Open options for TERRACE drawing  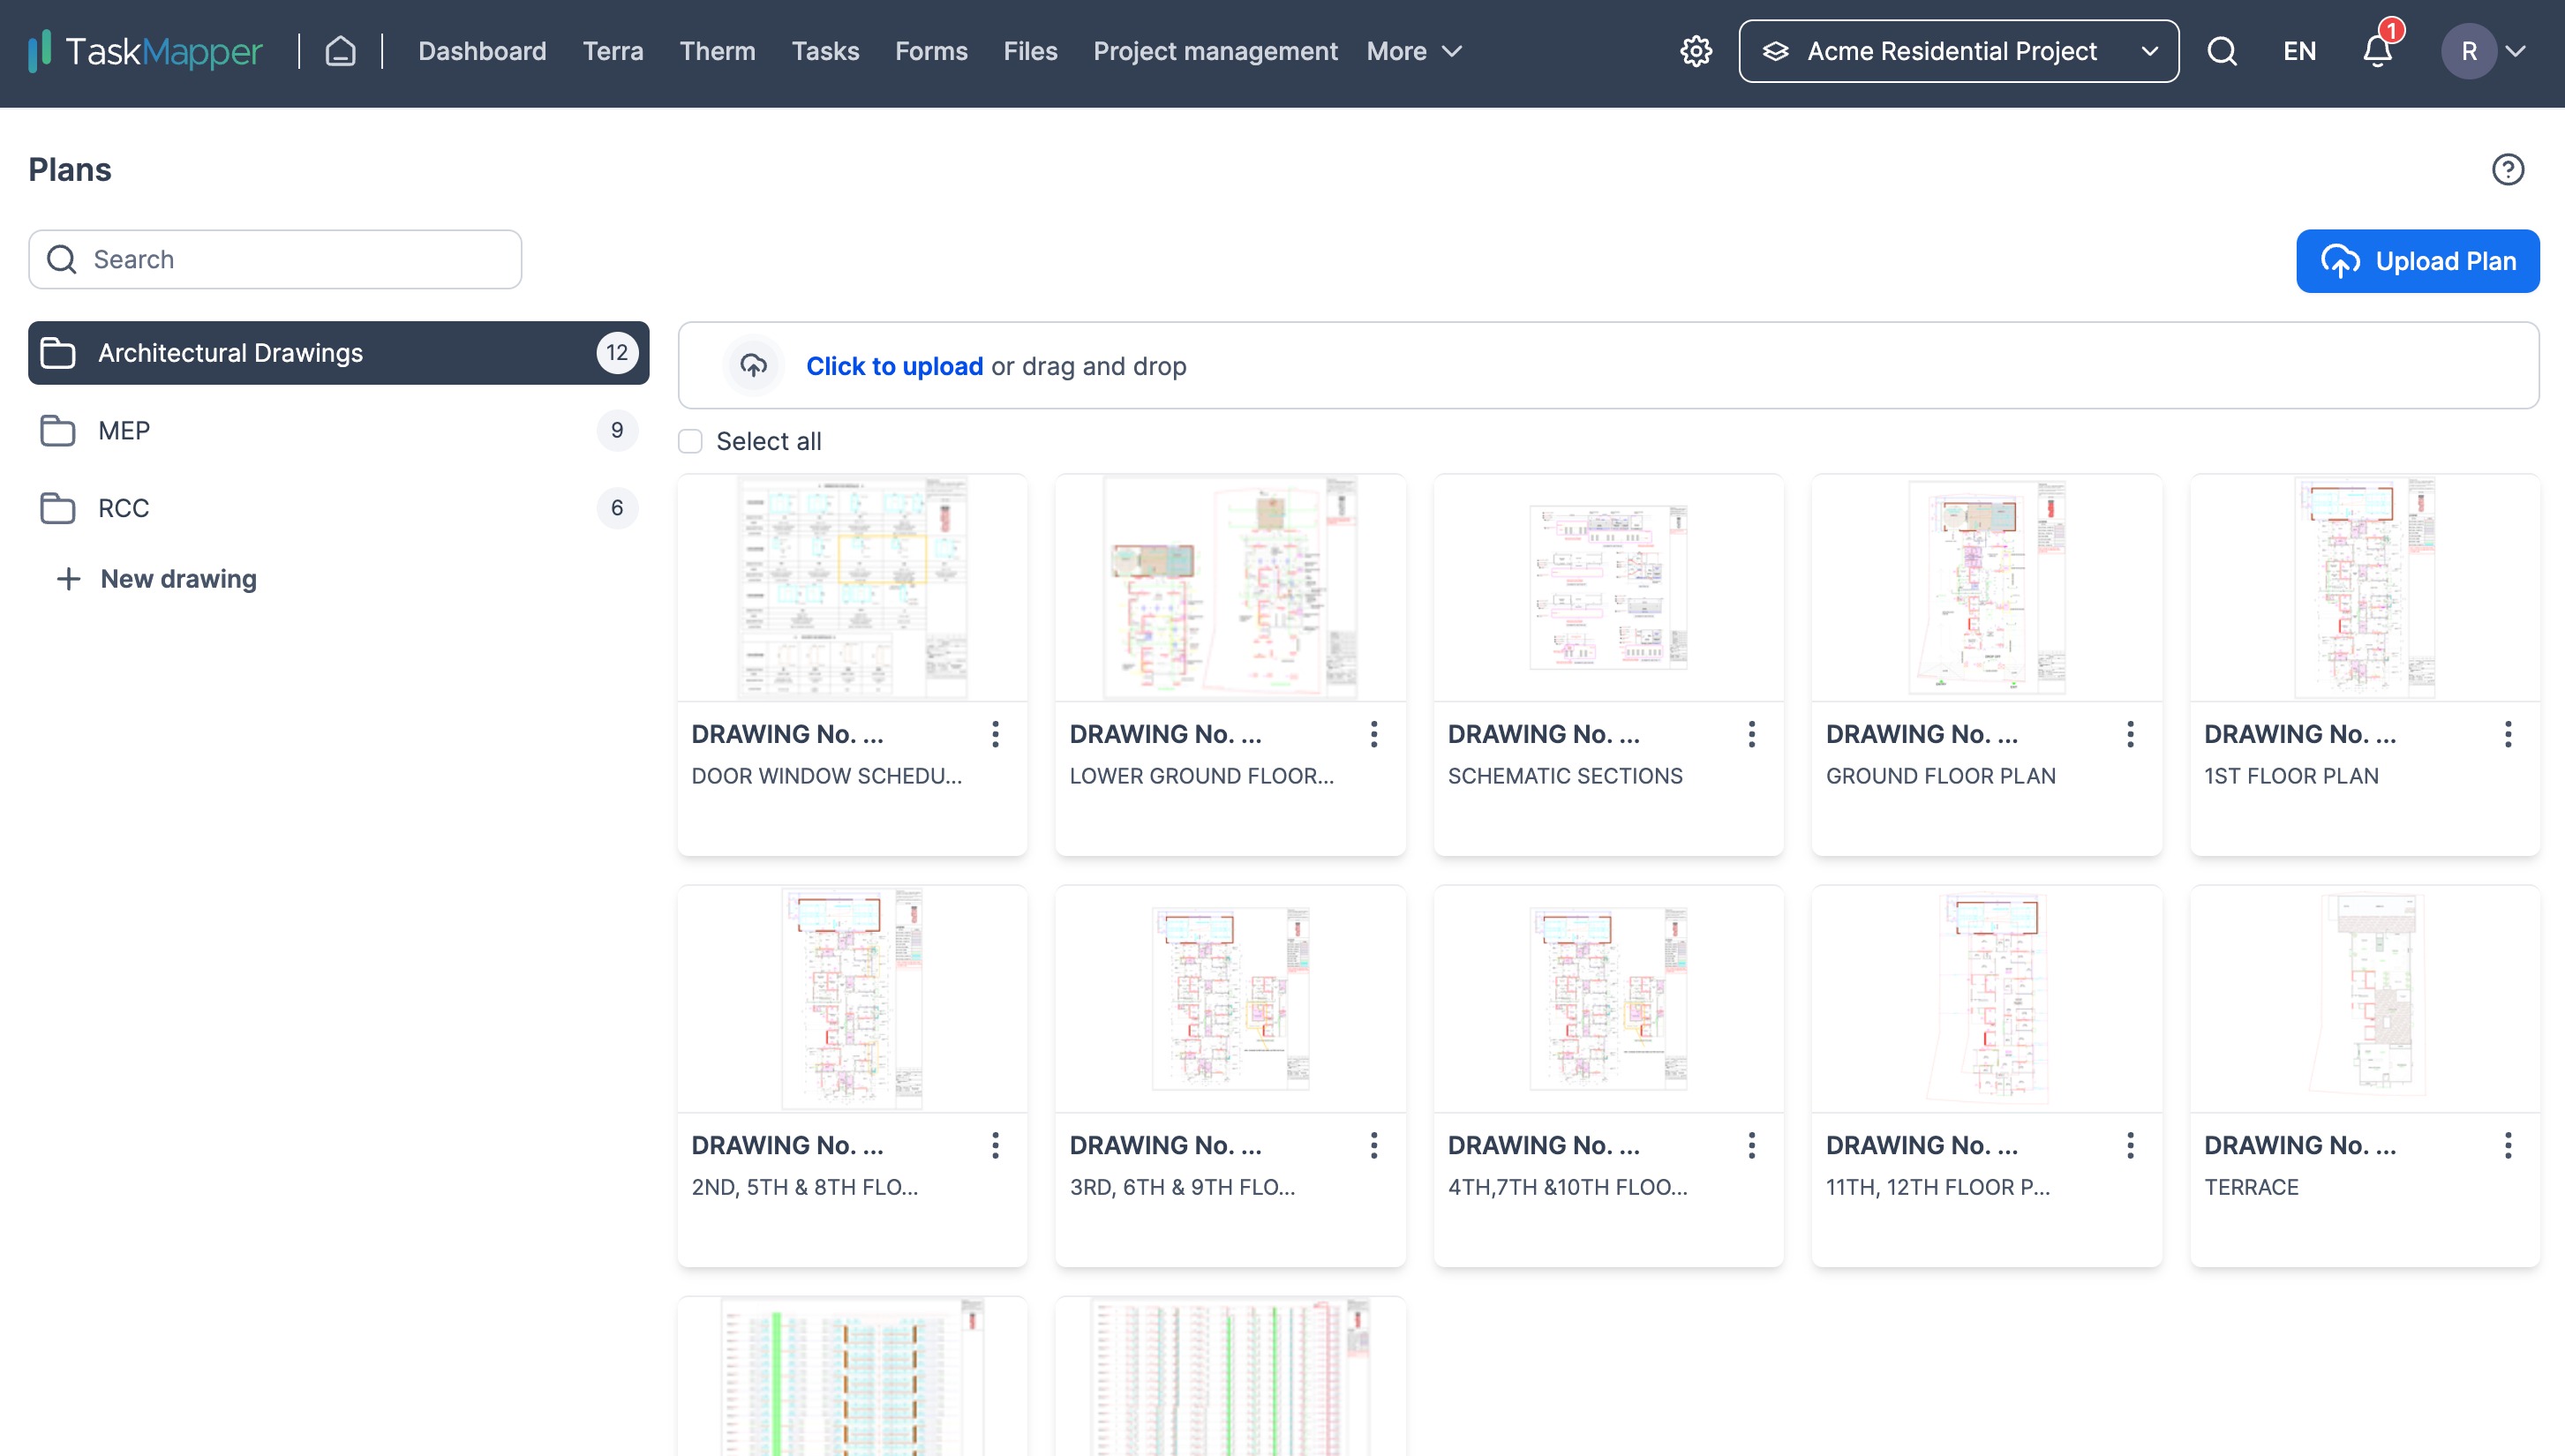coord(2508,1145)
